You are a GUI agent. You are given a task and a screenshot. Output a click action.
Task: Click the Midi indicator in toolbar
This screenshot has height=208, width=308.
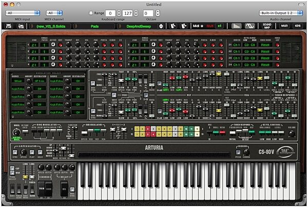198,26
